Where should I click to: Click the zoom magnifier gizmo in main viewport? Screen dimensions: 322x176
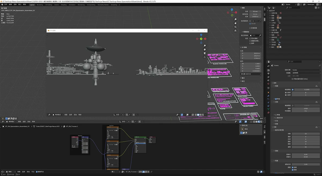pos(235,19)
